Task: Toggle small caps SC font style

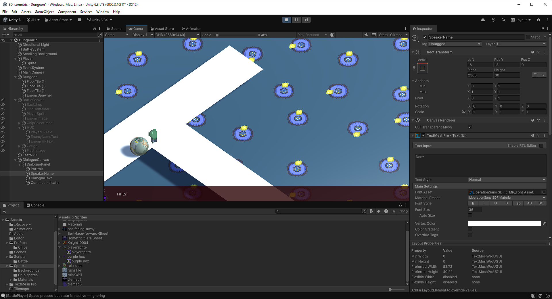Action: (541, 203)
